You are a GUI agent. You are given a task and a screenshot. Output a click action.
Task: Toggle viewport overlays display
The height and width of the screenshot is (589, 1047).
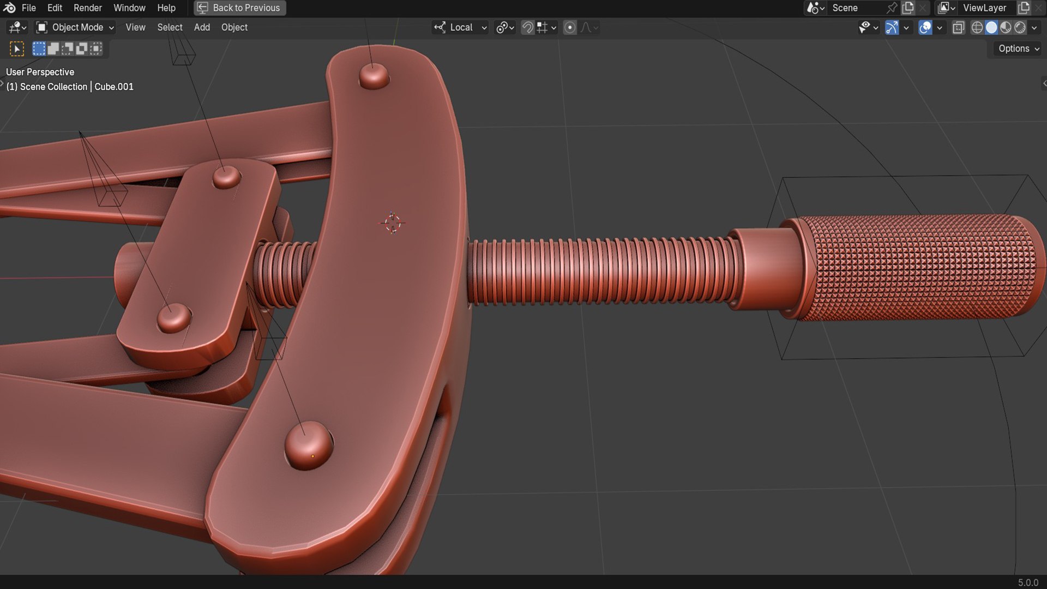925,27
